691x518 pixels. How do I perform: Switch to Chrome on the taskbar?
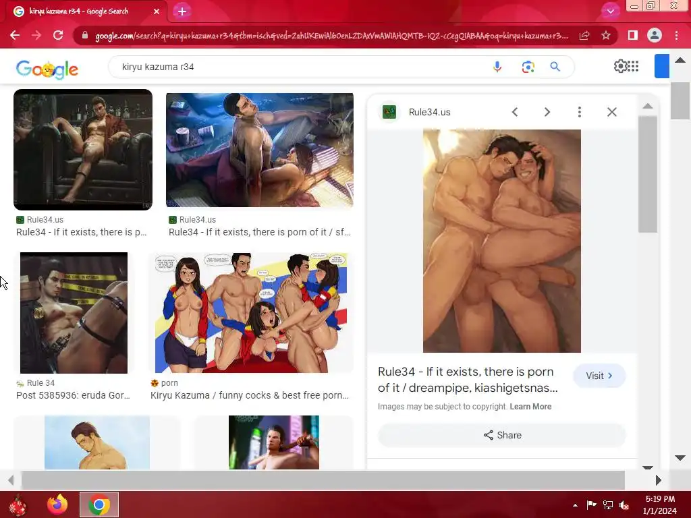(99, 505)
